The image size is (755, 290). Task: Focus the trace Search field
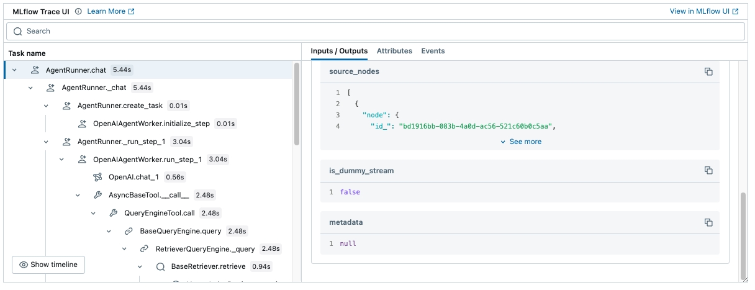tap(375, 31)
